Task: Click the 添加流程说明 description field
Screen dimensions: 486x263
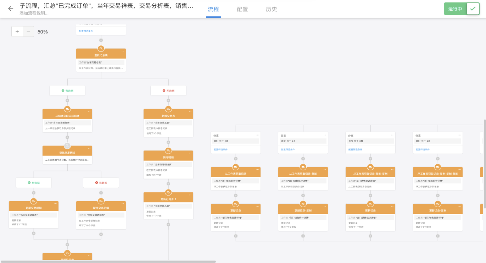Action: tap(34, 13)
